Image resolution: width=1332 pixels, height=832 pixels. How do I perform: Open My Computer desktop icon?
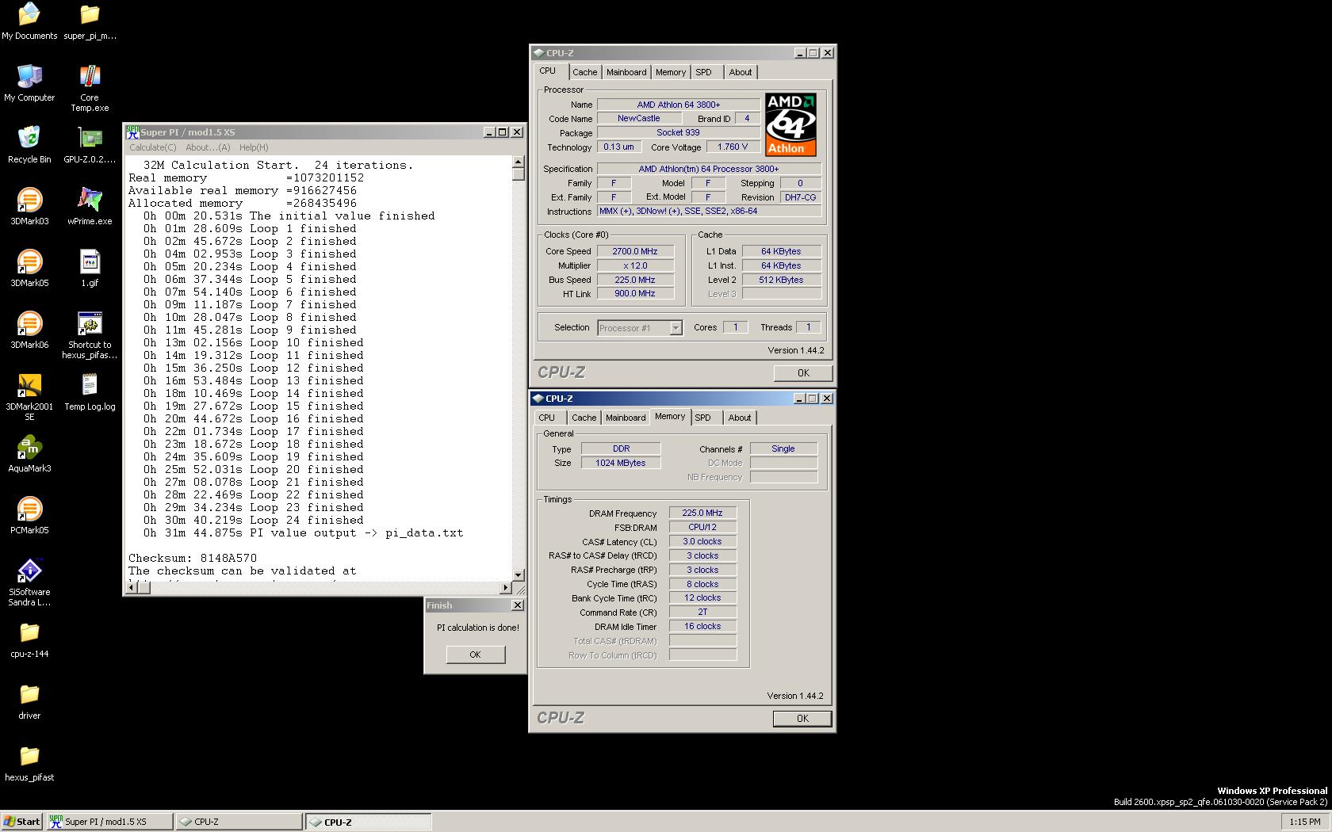pyautogui.click(x=29, y=82)
